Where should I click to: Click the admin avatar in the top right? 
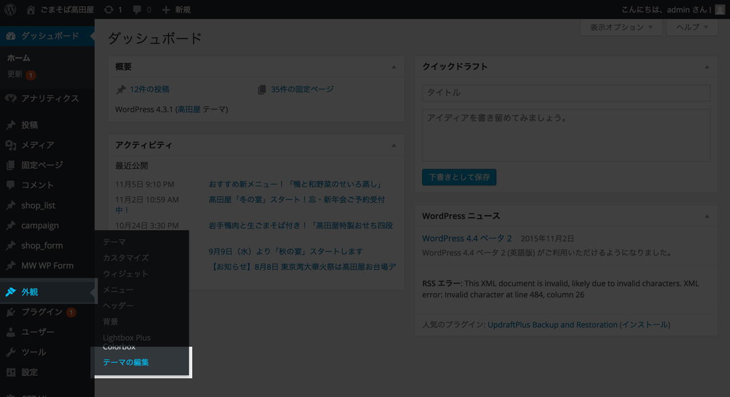pyautogui.click(x=720, y=10)
